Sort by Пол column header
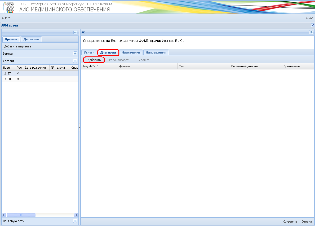Viewport: 315px width, 226px height. (x=19, y=68)
